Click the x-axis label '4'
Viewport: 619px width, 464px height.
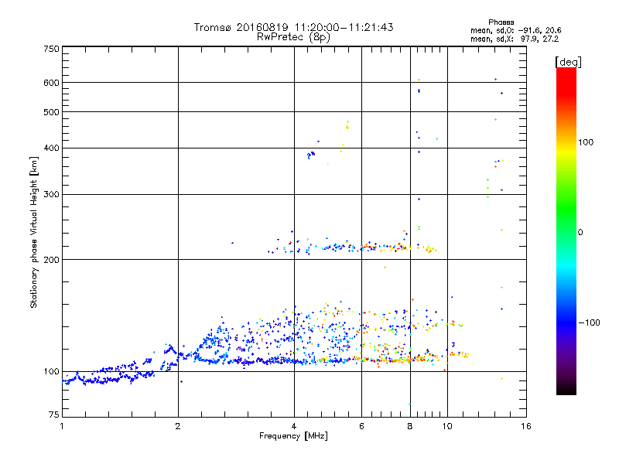point(294,426)
